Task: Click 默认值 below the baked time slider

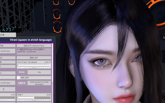Action: coord(34,68)
